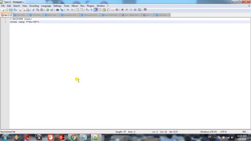Open Find with the binoculars icon
Screen dimensions: 251x141
coord(57,10)
